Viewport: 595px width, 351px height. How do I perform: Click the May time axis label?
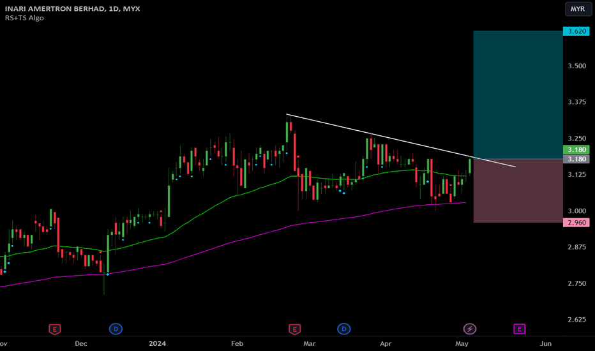click(x=462, y=343)
